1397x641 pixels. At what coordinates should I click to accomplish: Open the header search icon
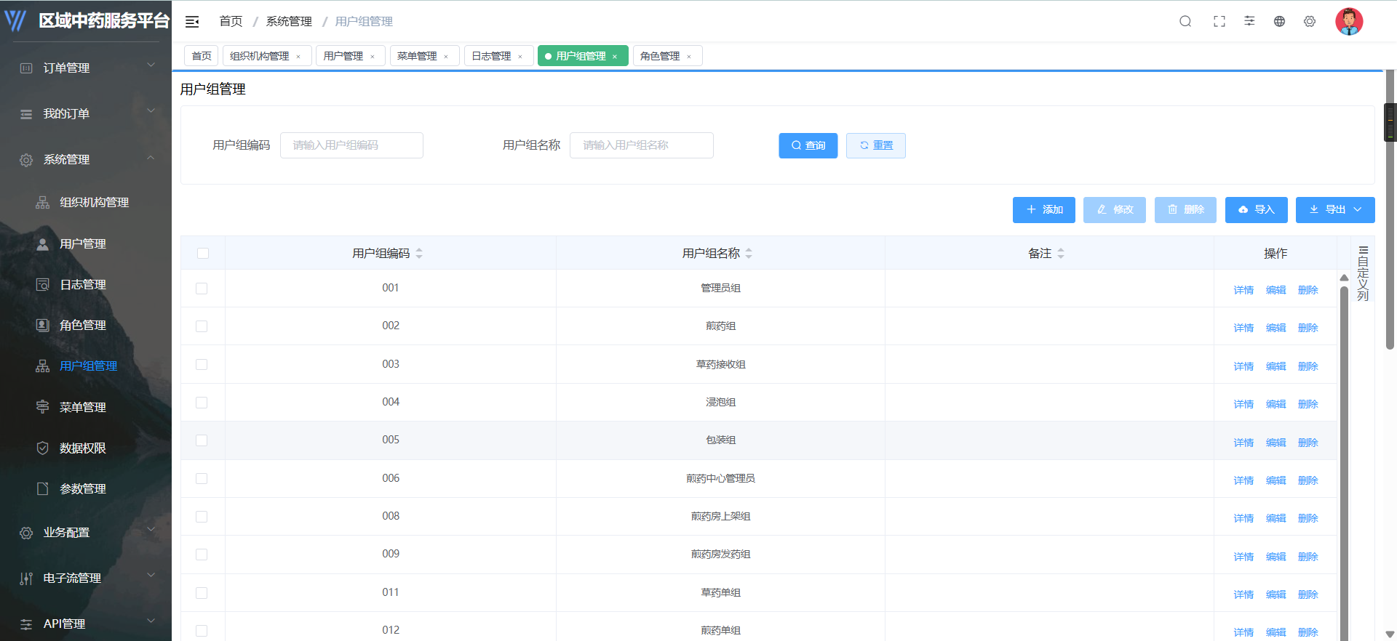click(x=1185, y=21)
